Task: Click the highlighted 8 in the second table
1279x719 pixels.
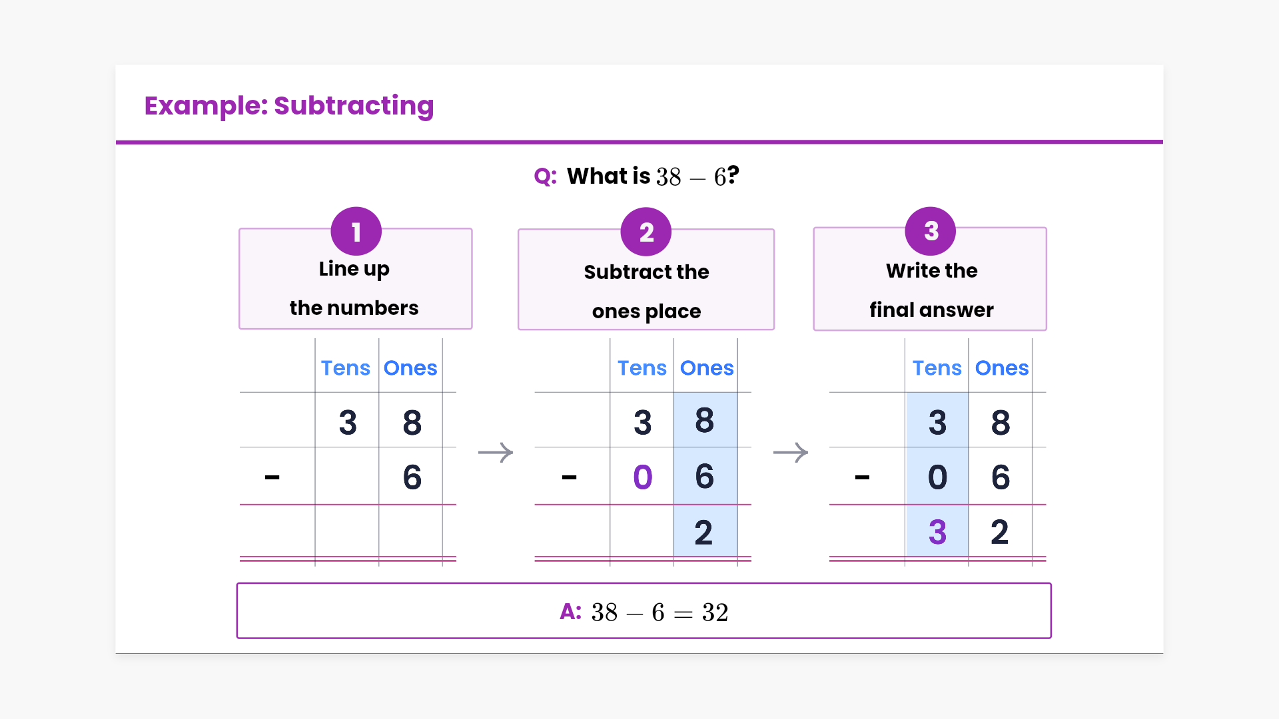Action: click(x=704, y=421)
